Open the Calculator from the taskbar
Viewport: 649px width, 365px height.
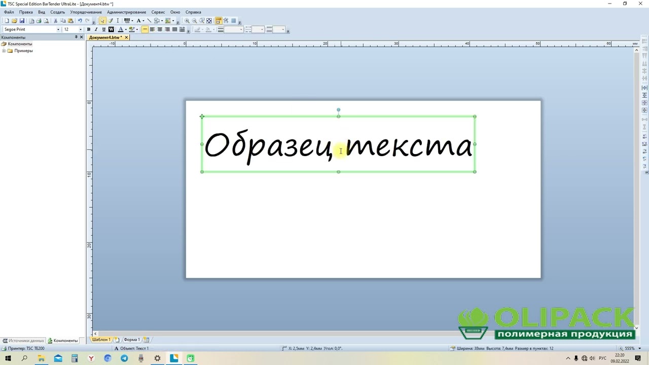[x=75, y=358]
